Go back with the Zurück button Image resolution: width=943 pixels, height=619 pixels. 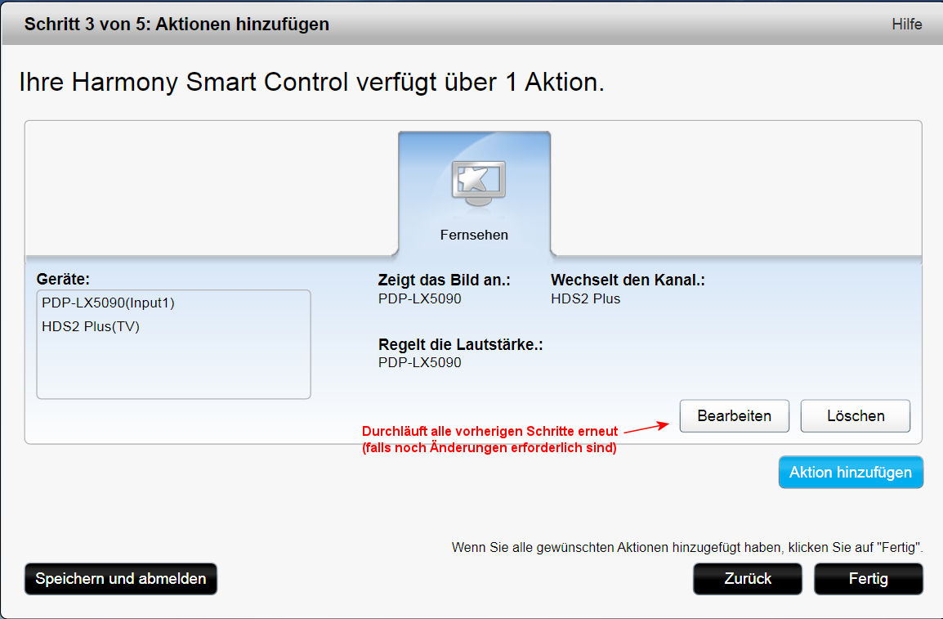748,579
